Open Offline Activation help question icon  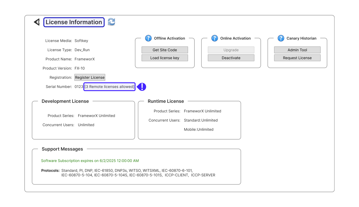[148, 38]
